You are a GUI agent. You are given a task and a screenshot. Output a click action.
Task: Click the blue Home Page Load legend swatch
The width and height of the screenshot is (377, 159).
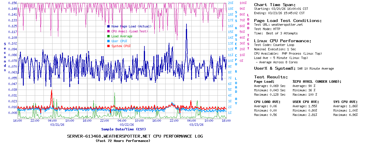point(108,26)
